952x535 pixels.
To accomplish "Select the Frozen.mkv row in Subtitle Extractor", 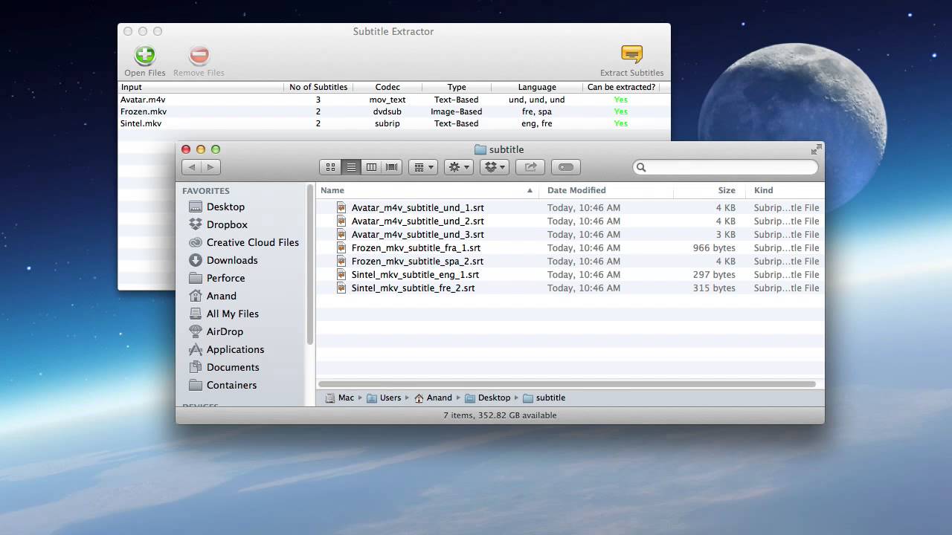I will [393, 111].
